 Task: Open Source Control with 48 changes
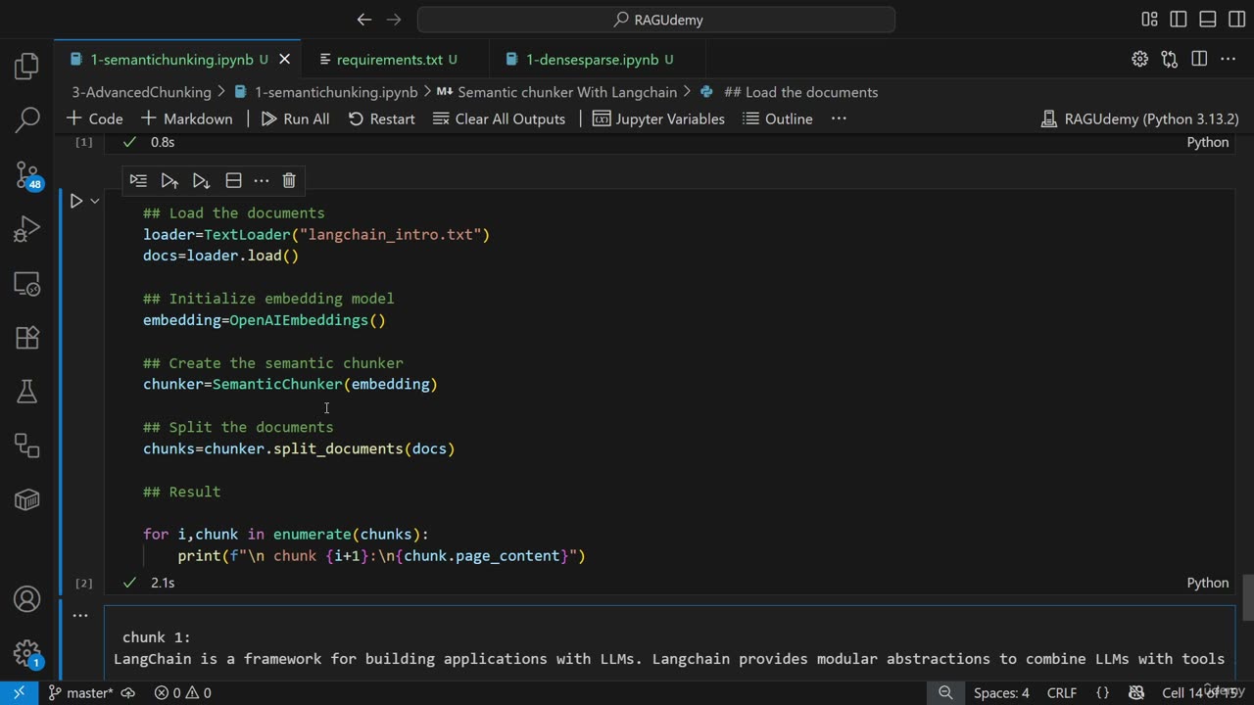[27, 176]
